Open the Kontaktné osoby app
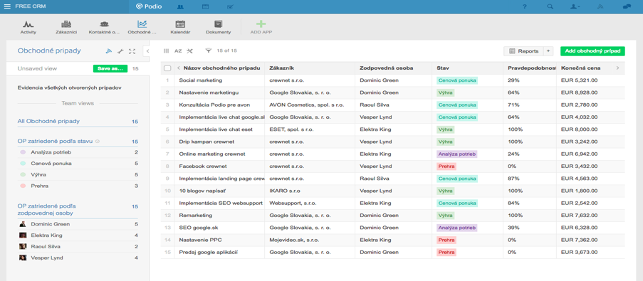 pos(104,27)
